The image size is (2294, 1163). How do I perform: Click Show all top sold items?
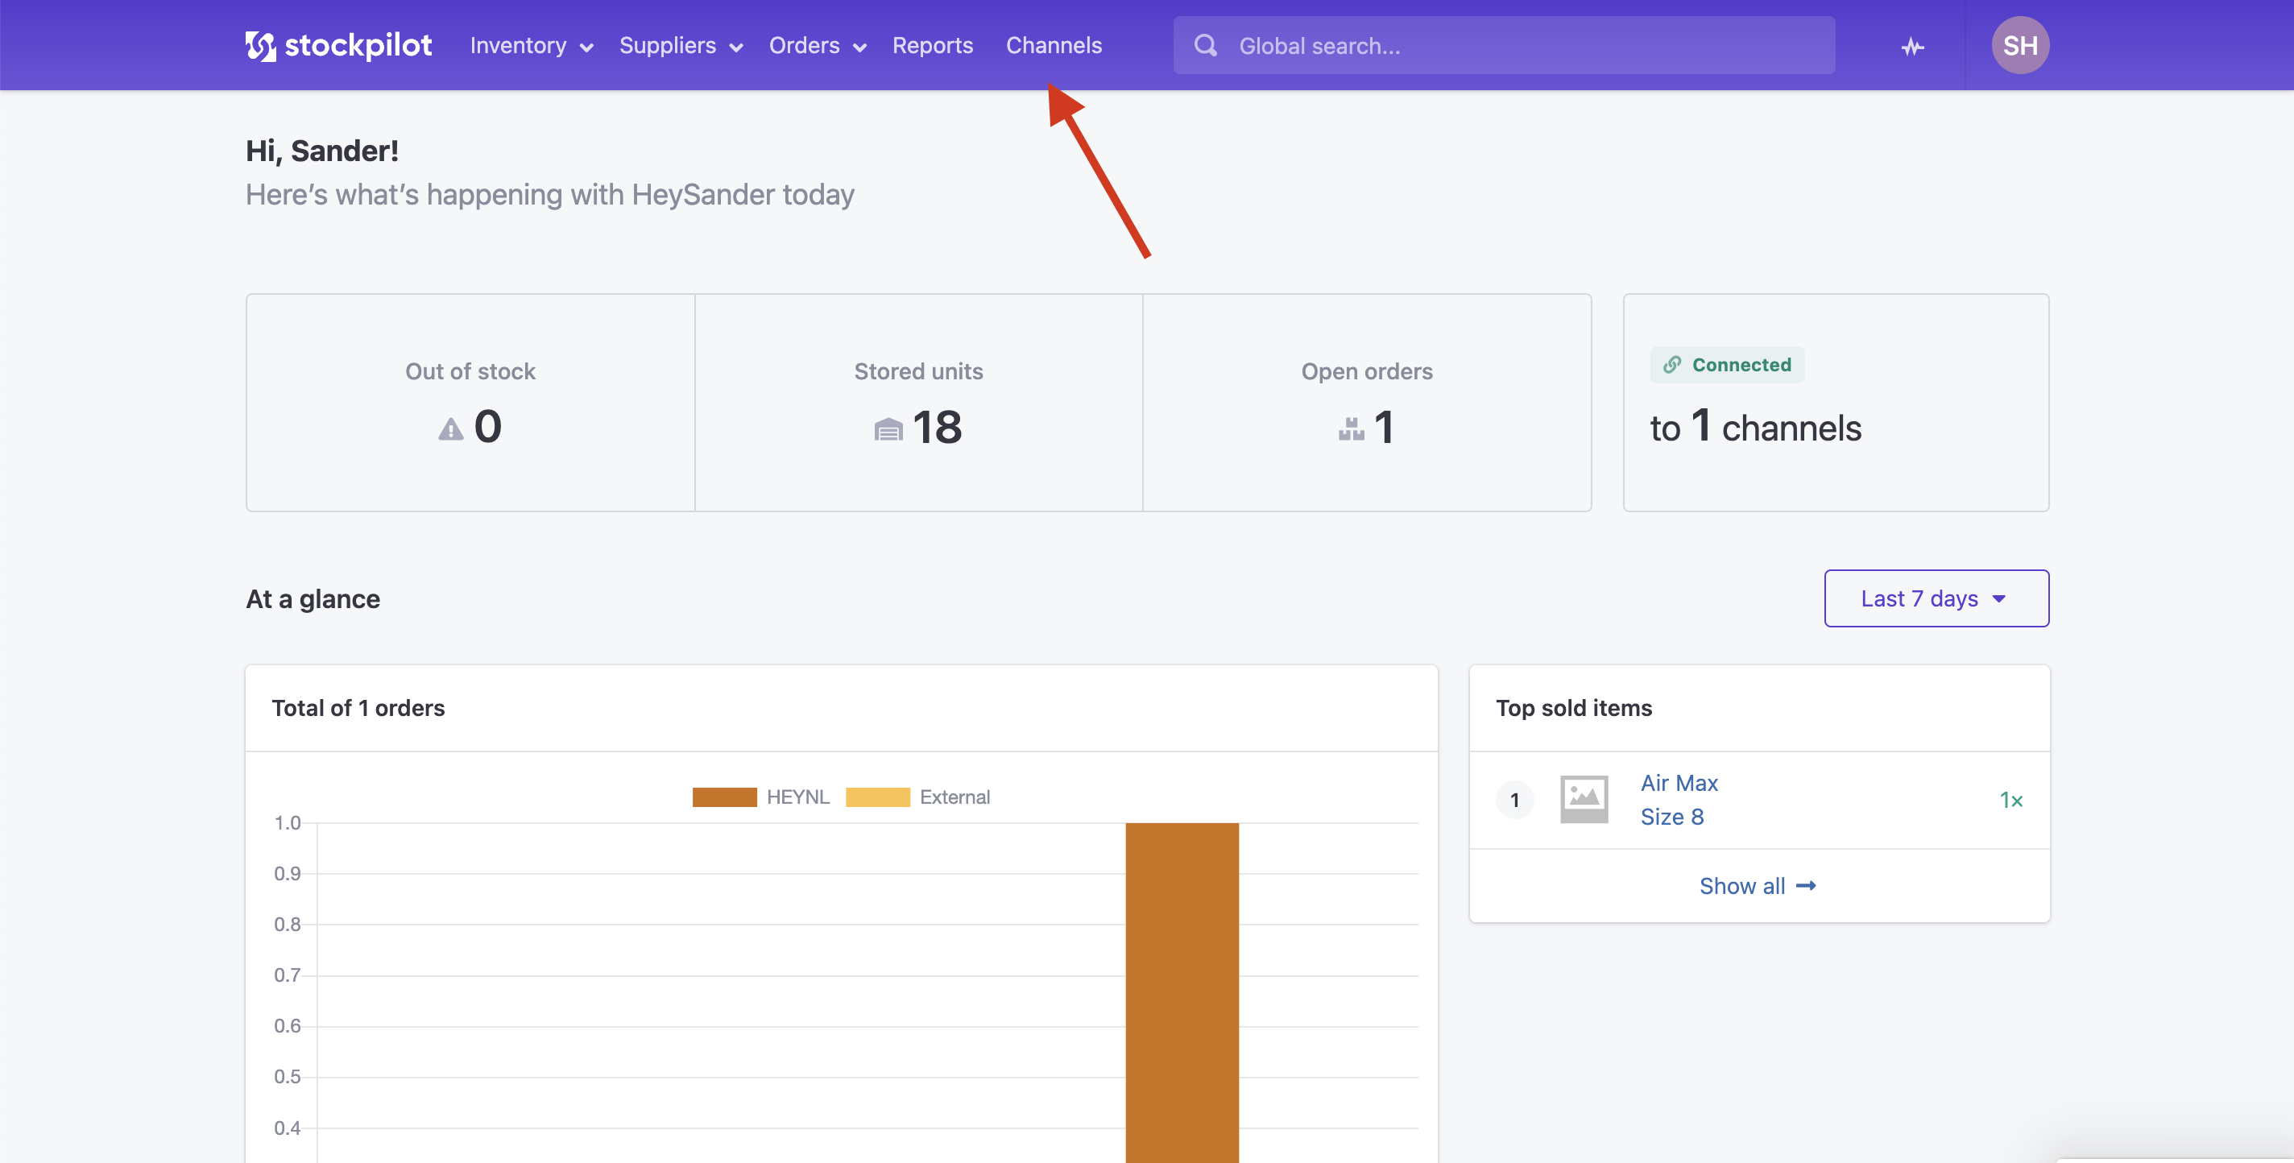tap(1758, 885)
